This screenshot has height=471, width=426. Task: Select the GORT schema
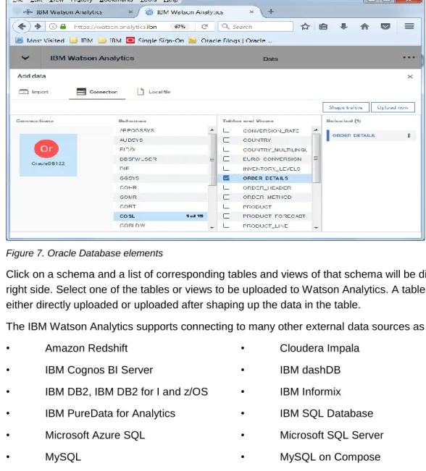(161, 207)
